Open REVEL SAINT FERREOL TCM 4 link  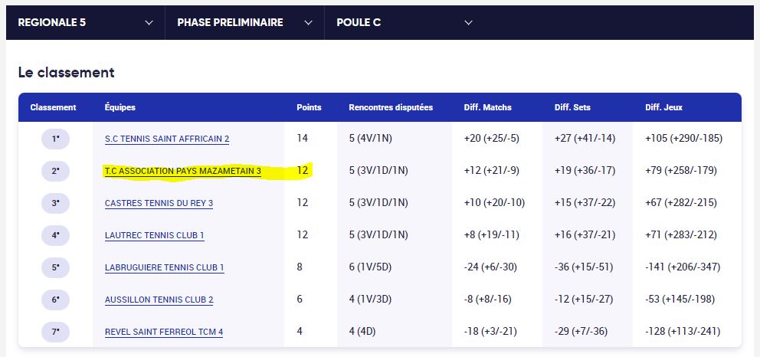(164, 332)
